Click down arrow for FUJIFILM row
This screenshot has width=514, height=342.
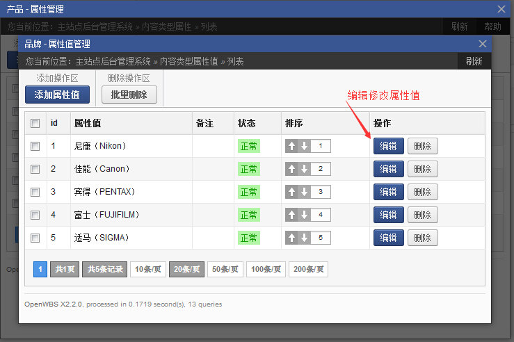304,215
